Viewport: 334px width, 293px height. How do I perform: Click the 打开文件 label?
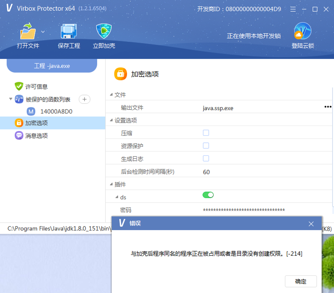28,46
